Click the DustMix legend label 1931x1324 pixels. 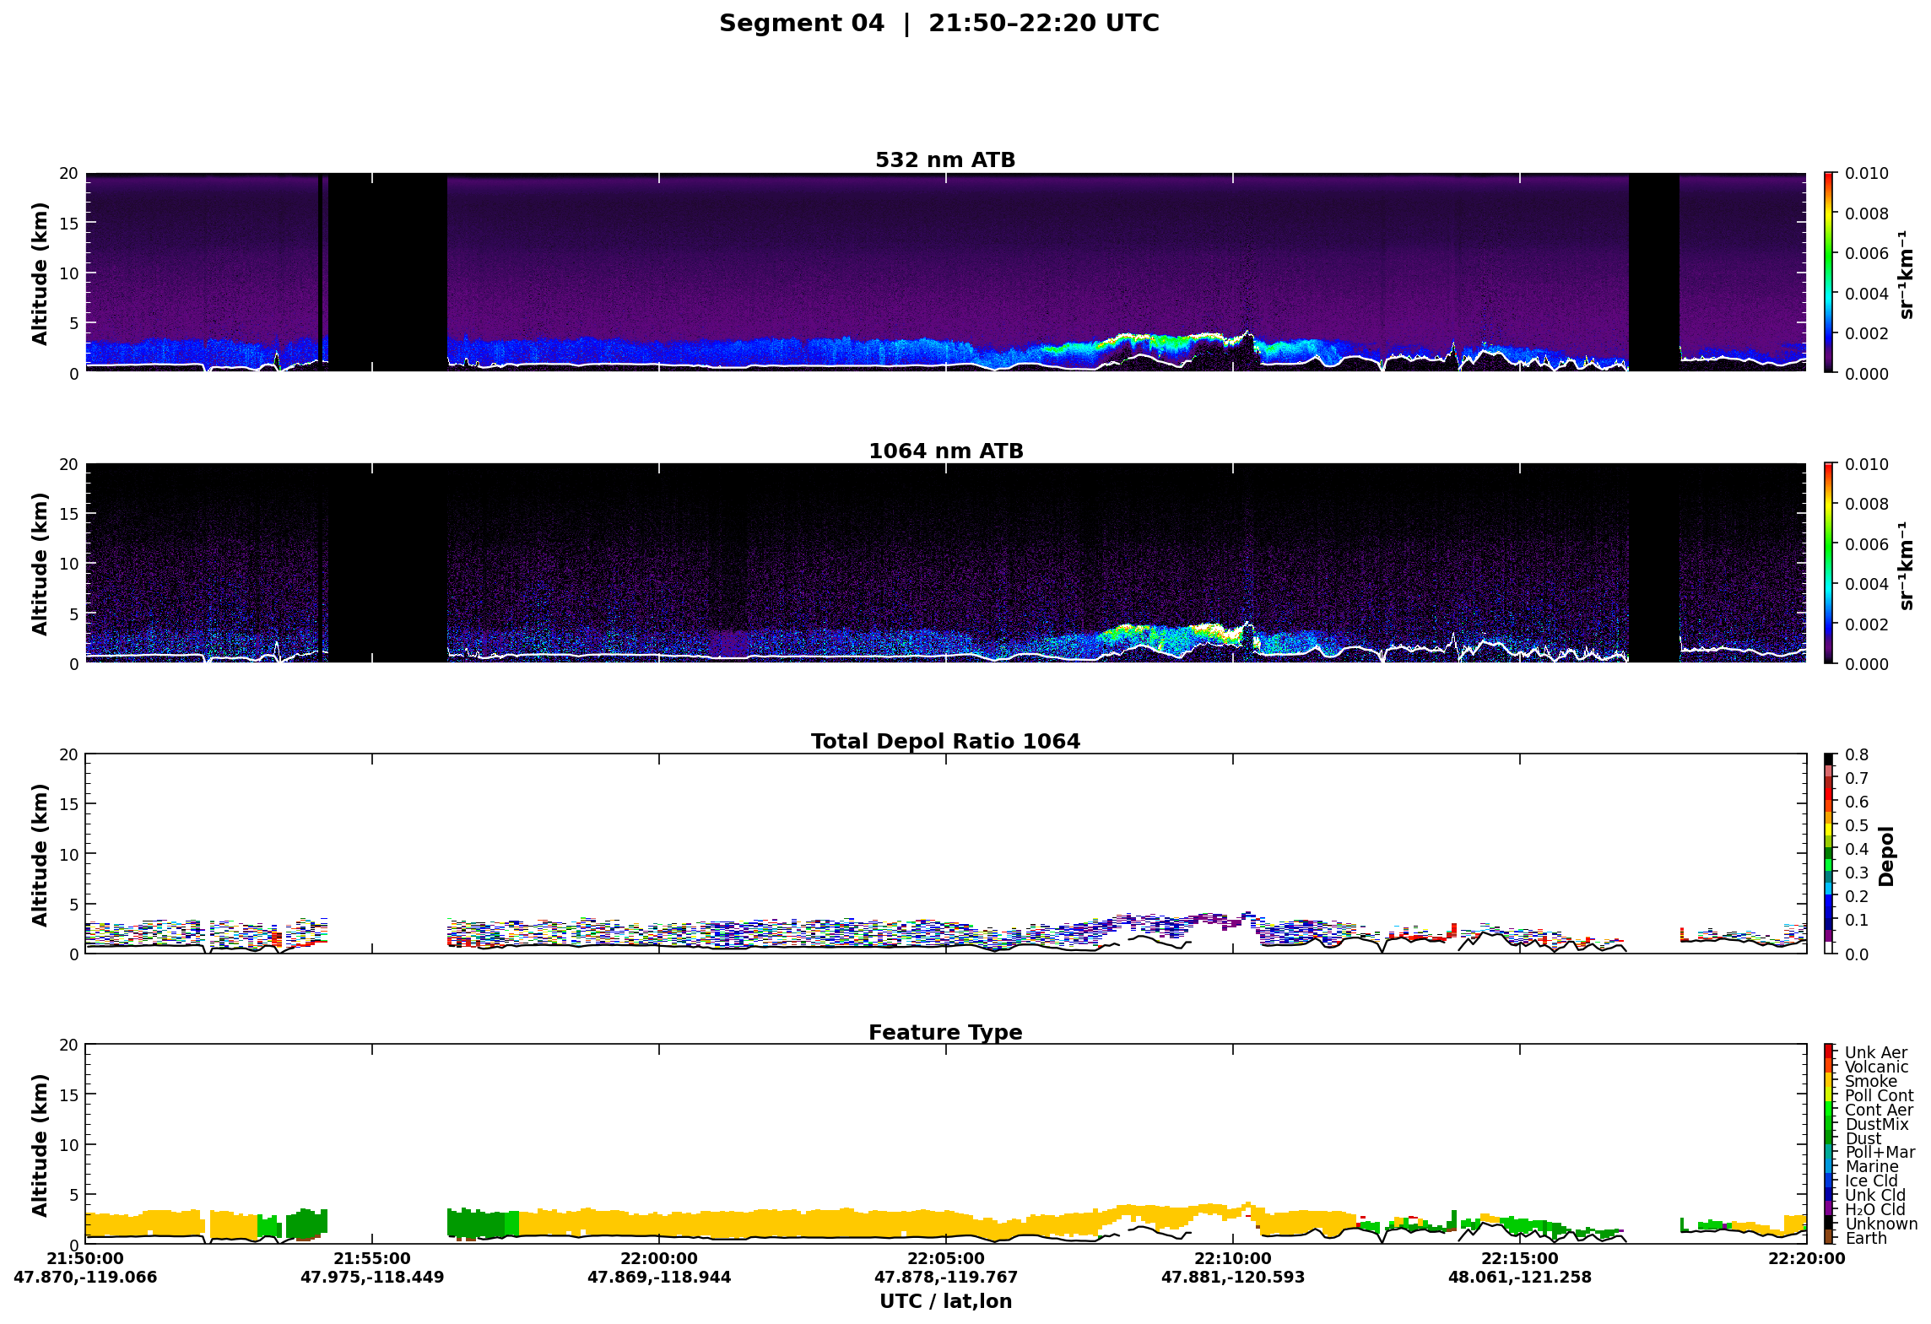1876,1124
